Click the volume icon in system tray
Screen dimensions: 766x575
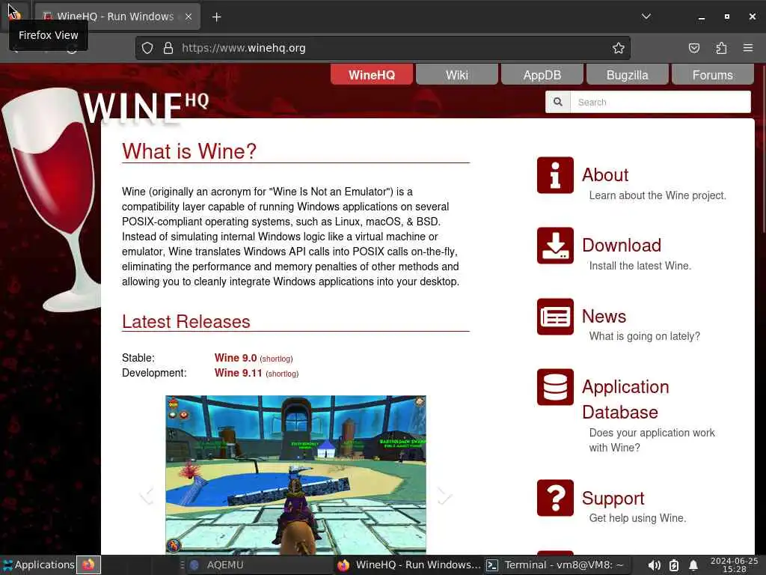coord(654,565)
